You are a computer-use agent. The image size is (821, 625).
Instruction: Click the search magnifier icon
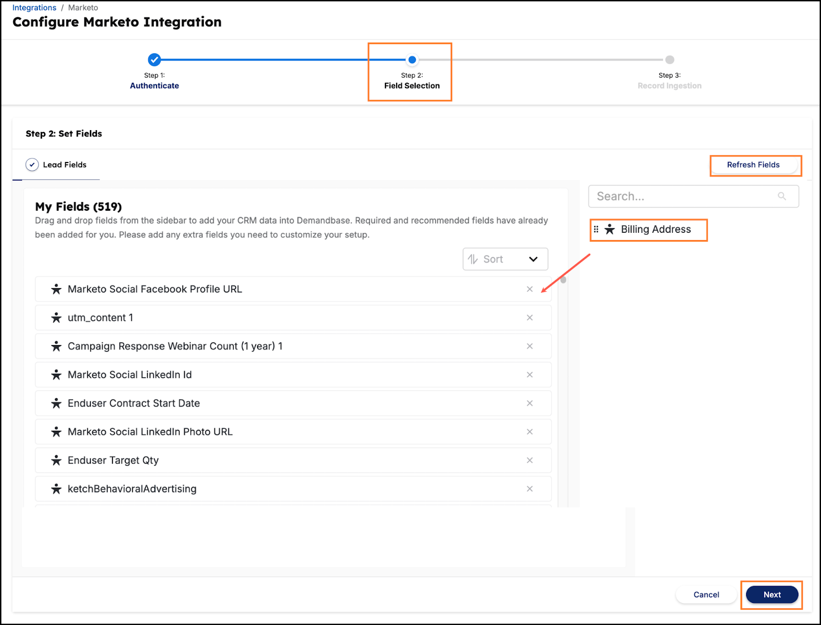coord(782,196)
